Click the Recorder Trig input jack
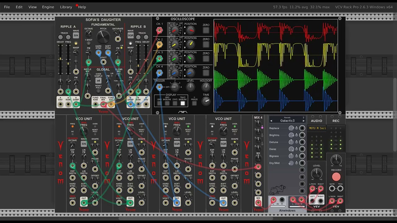Image resolution: width=397 pixels, height=223 pixels. tap(340, 188)
